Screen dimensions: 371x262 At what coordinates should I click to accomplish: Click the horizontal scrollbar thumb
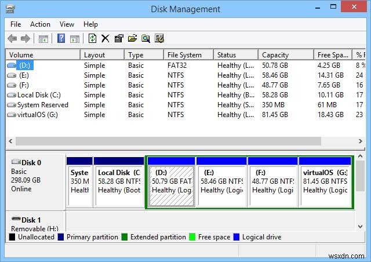168,141
